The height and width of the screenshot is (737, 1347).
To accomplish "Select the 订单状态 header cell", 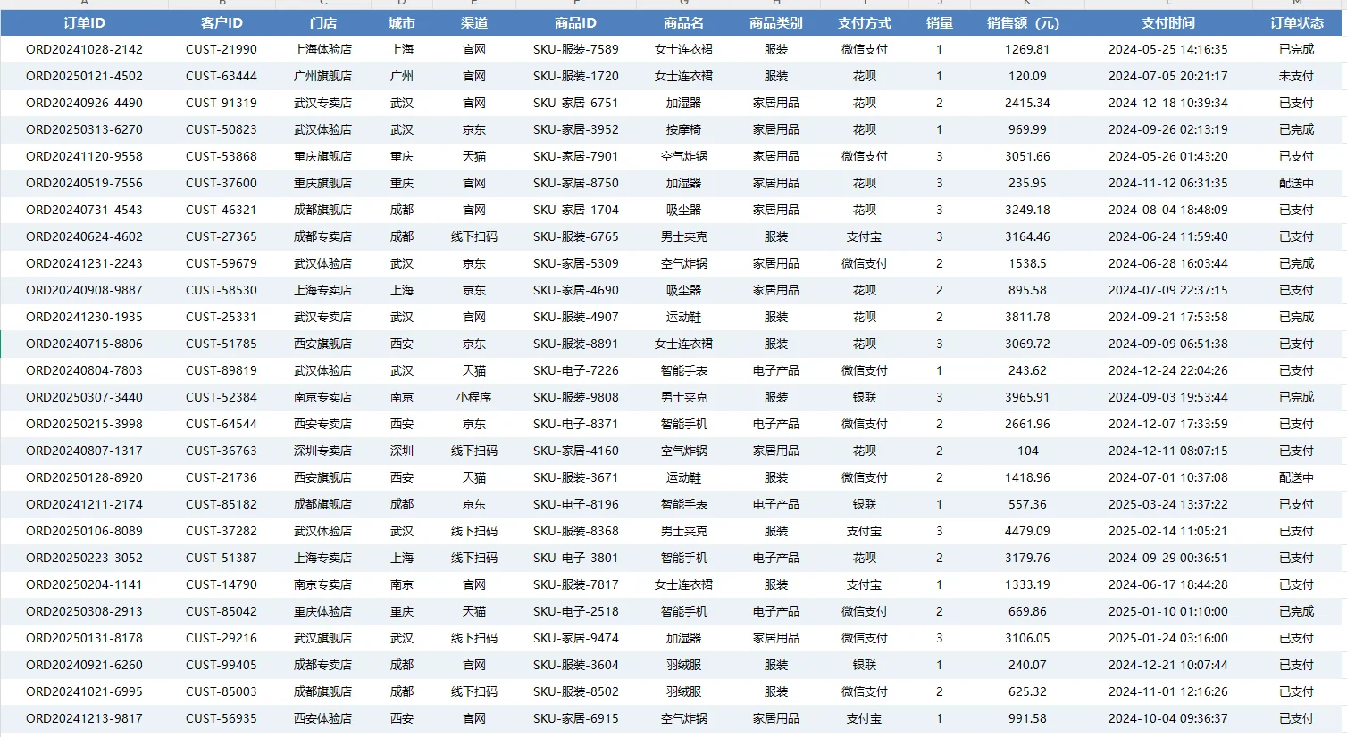I will 1297,23.
